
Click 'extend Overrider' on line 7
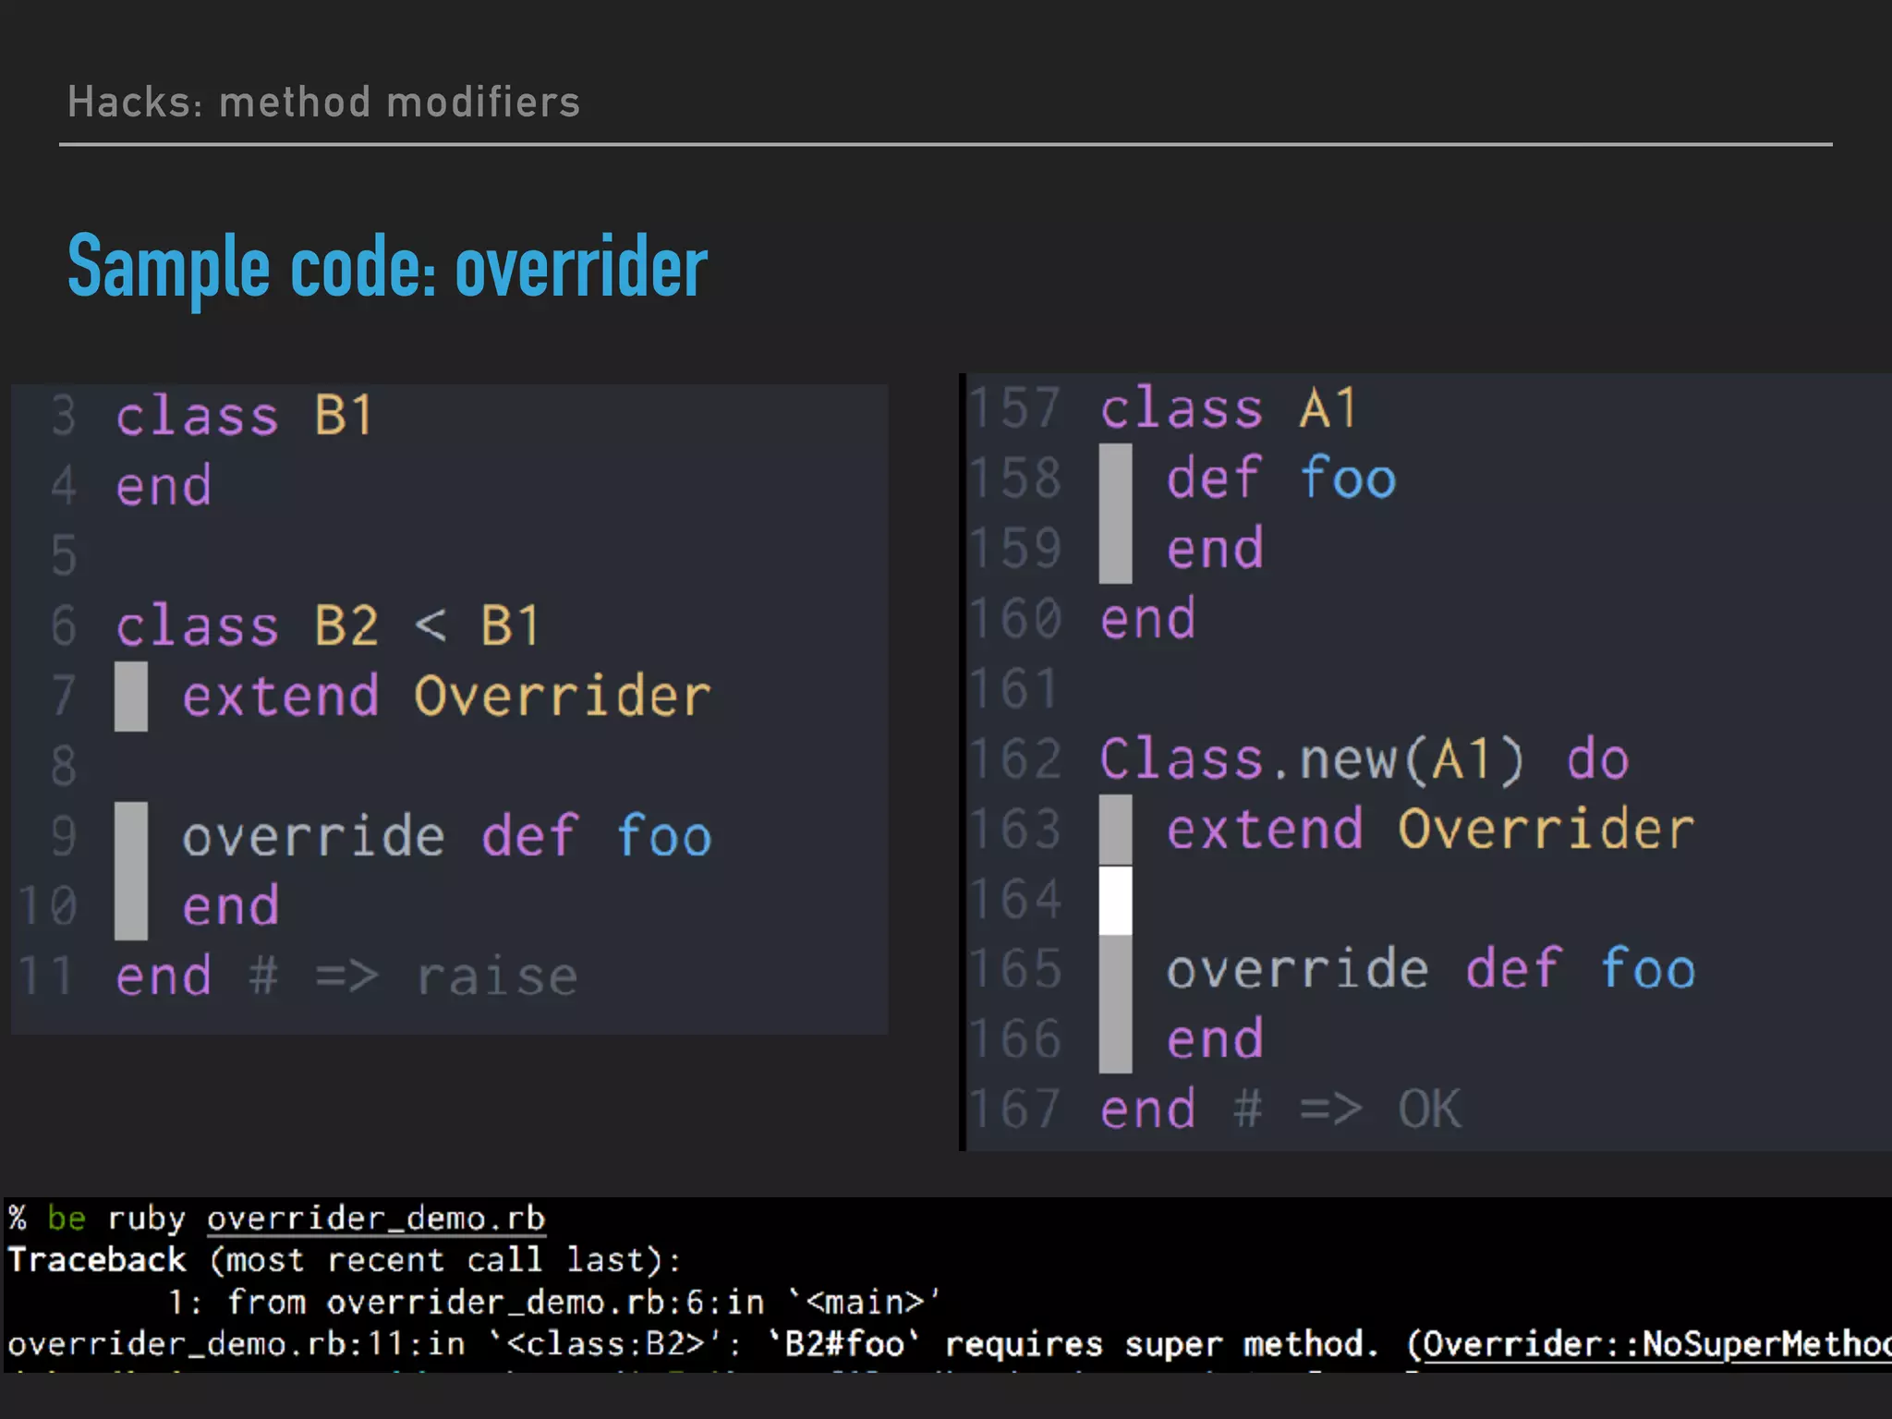click(446, 696)
